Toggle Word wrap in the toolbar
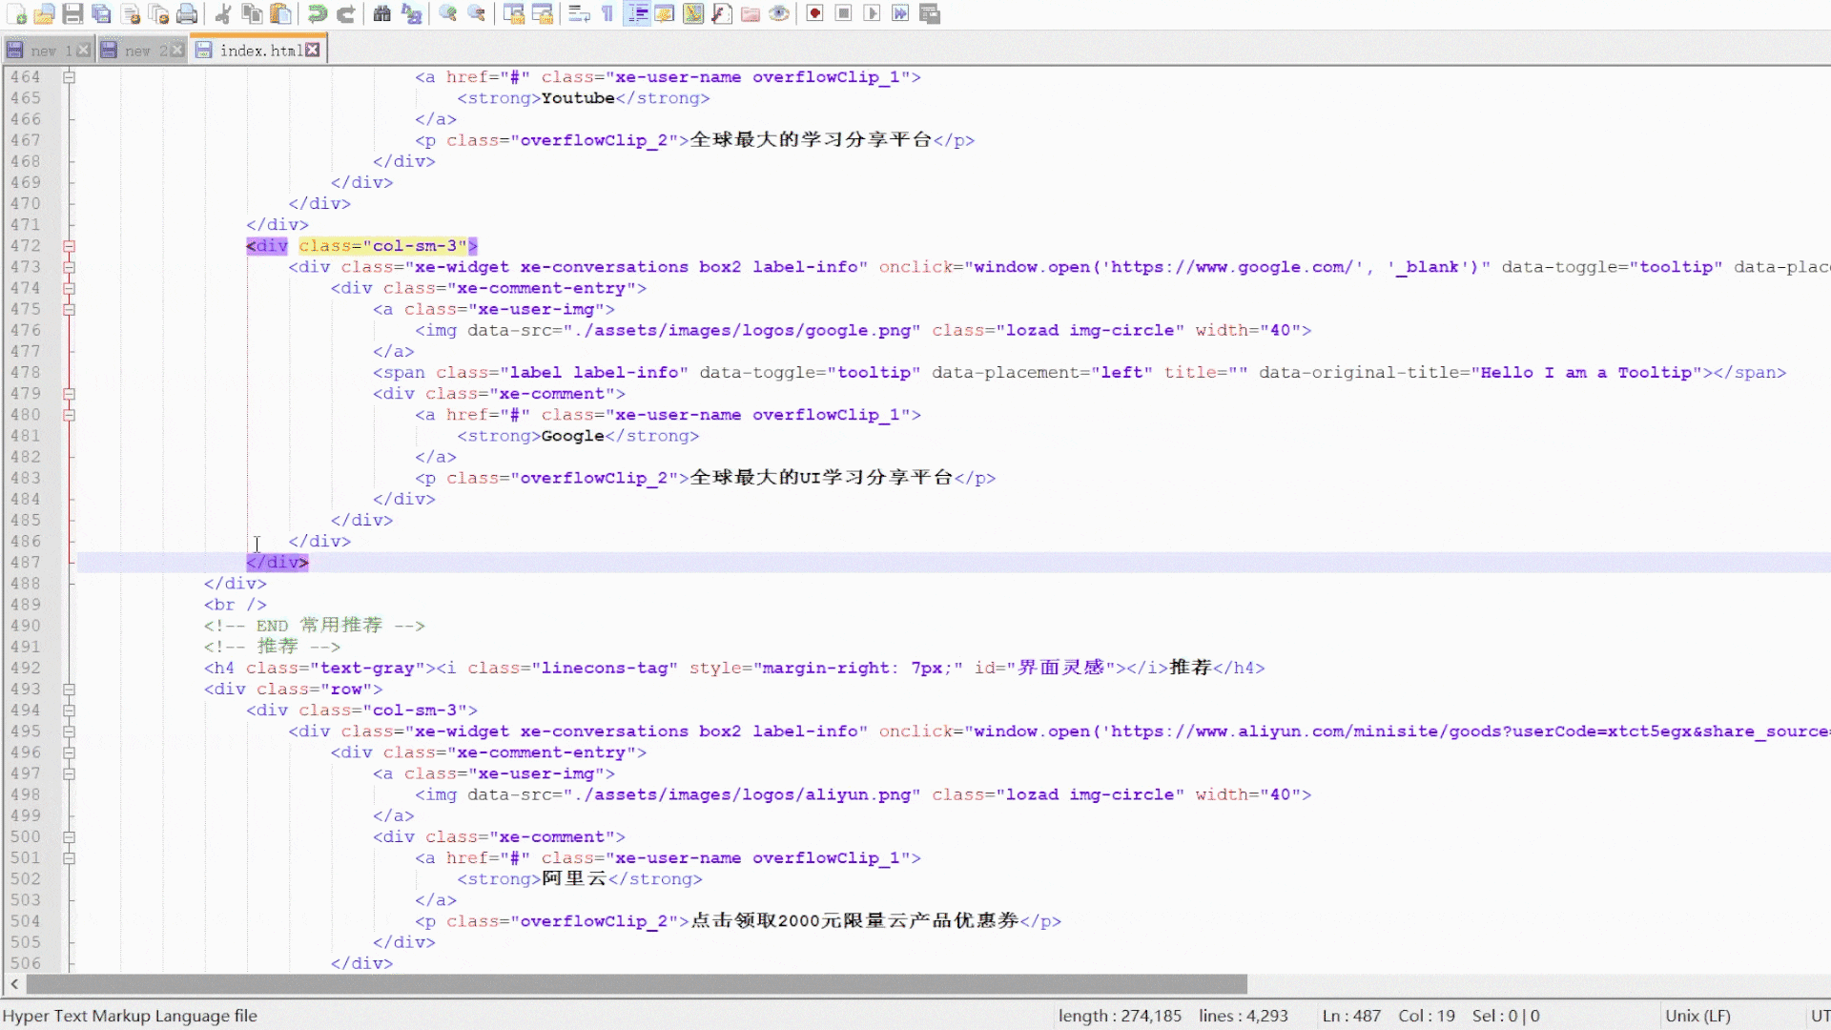Screen dimensions: 1831x1030 pyautogui.click(x=579, y=13)
